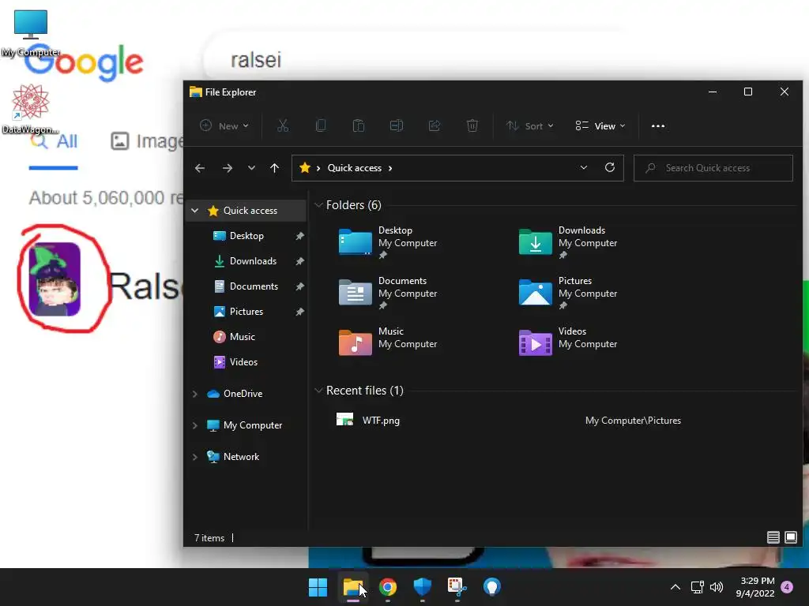Select Desktop in the navigation pane
This screenshot has height=606, width=809.
tap(246, 236)
